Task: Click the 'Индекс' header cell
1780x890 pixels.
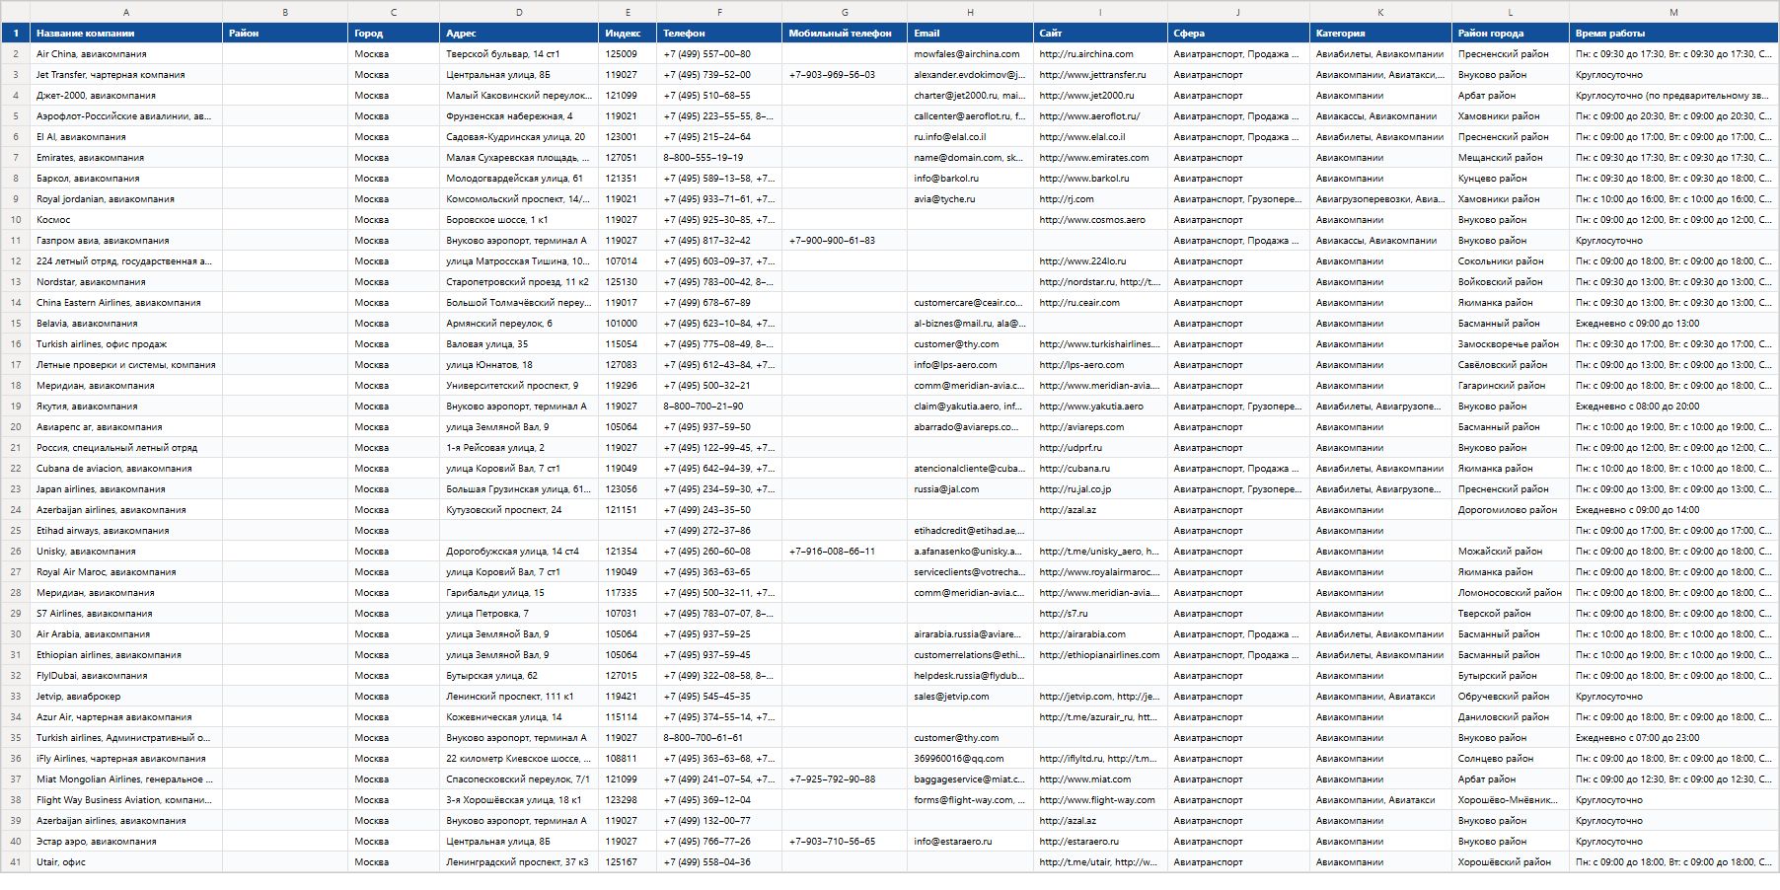Action: [x=628, y=33]
